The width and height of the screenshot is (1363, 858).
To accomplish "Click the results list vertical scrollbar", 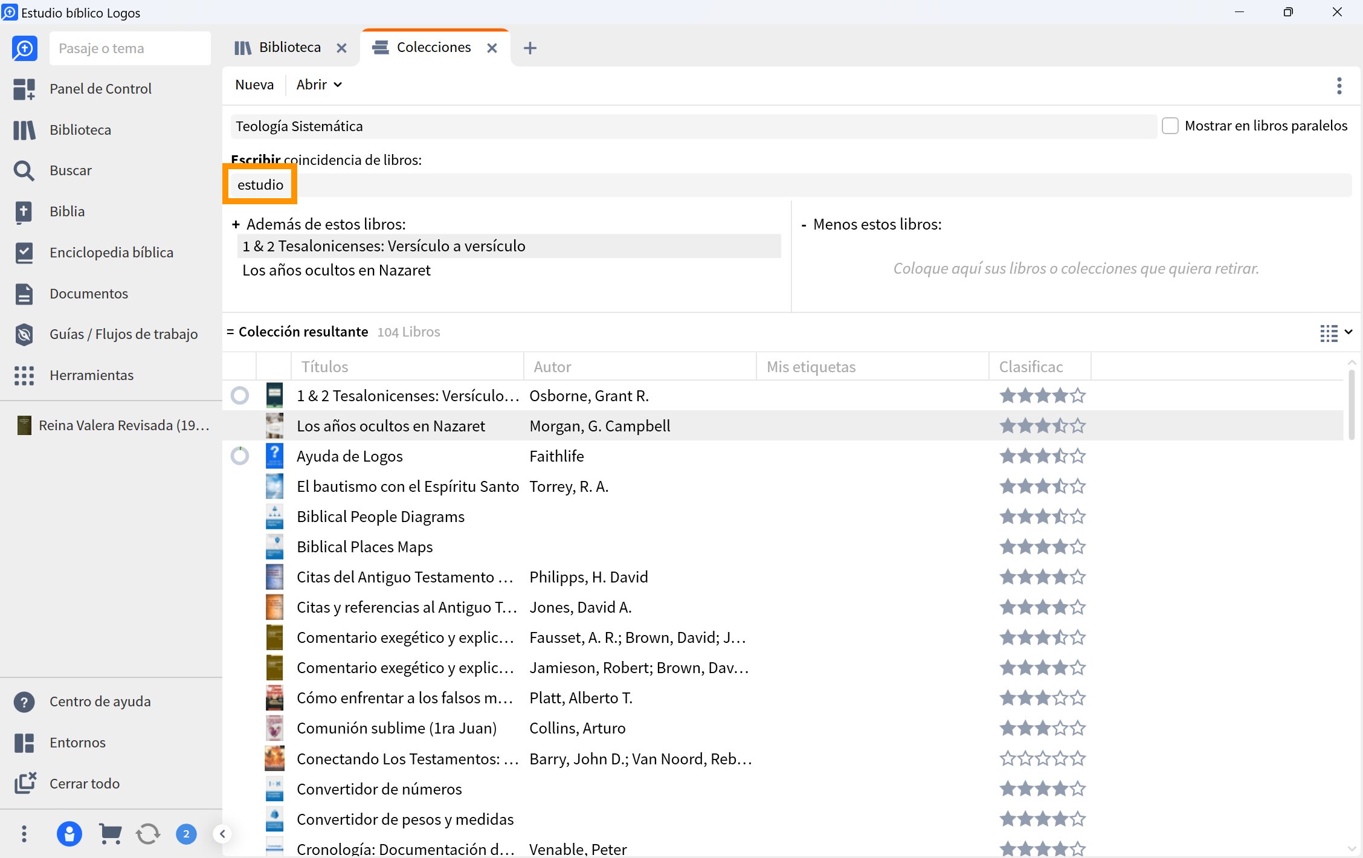I will click(x=1351, y=405).
